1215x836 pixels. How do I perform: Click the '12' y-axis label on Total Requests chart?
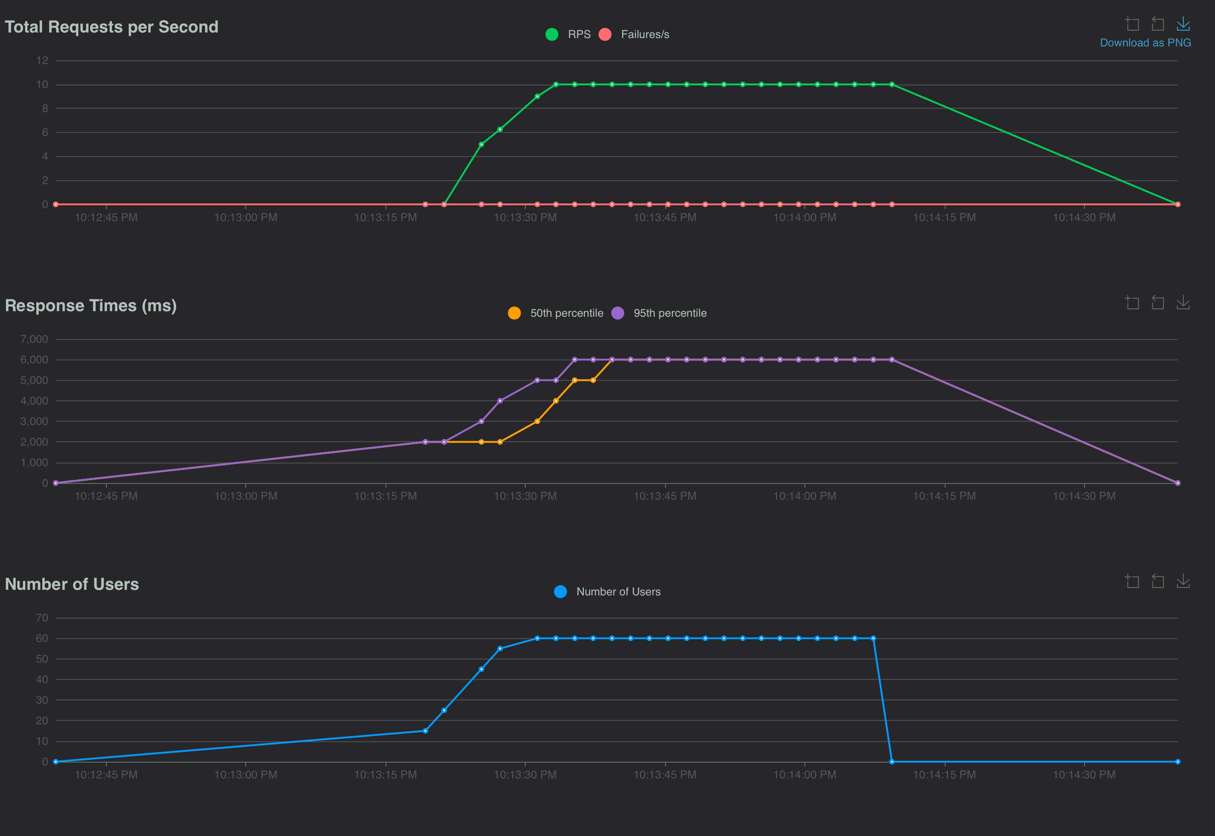point(42,61)
